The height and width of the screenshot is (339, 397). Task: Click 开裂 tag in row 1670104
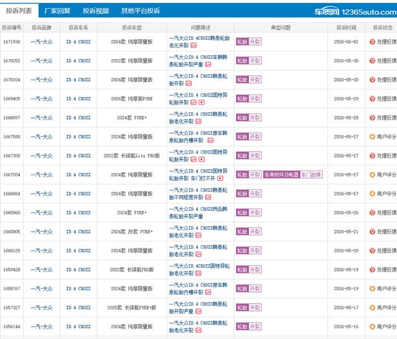point(255,80)
